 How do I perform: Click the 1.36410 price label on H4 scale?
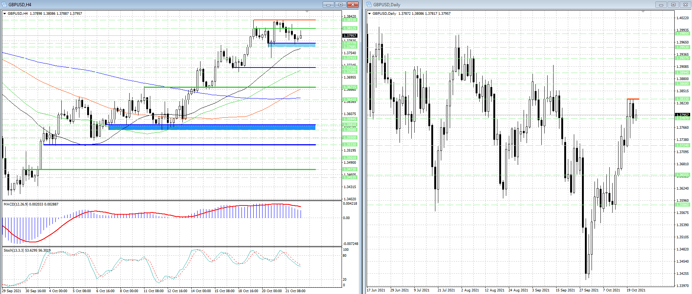click(x=350, y=100)
